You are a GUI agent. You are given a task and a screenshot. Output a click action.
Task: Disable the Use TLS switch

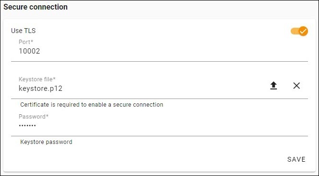coord(299,31)
